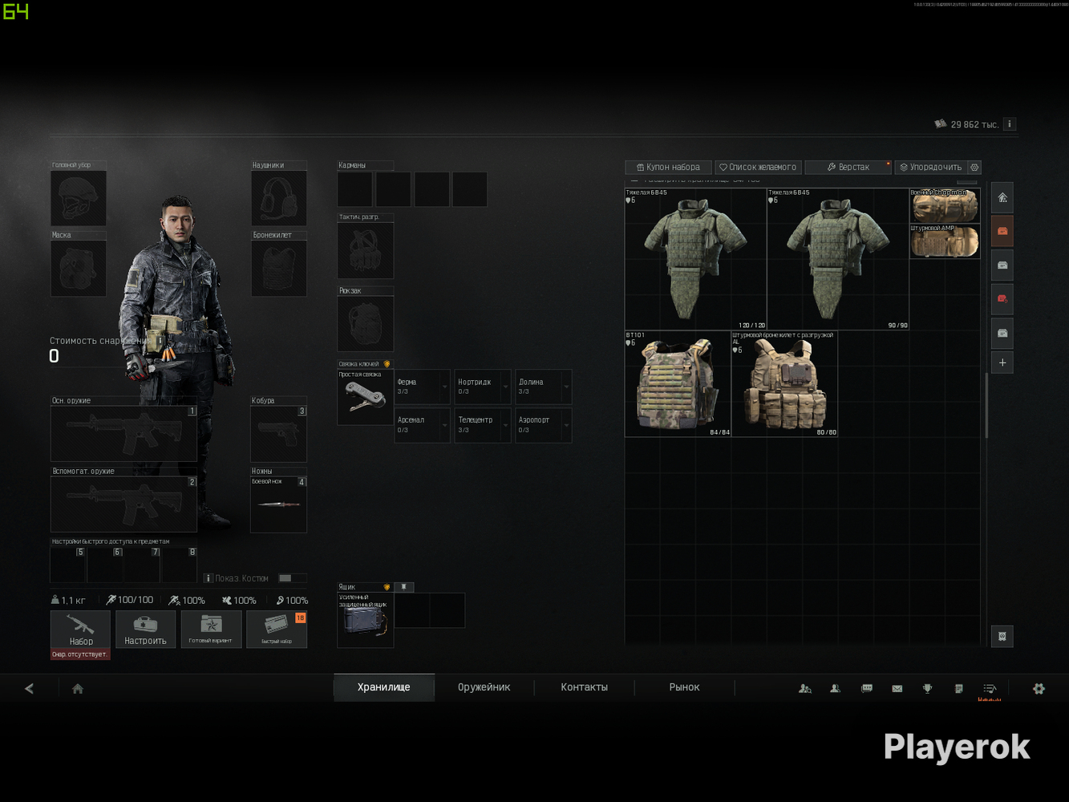Click the Кобура holster pistol slot

[x=278, y=434]
